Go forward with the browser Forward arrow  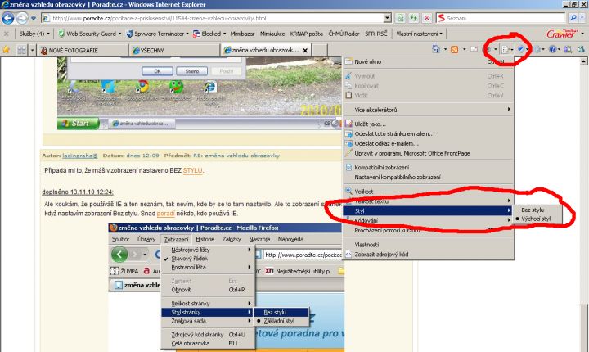22,18
